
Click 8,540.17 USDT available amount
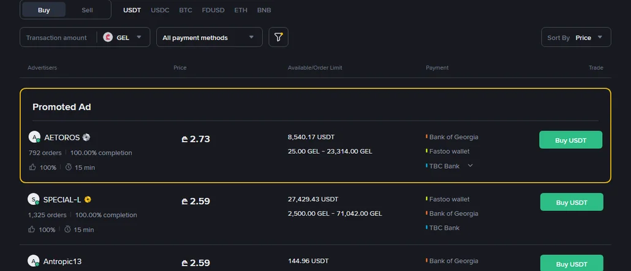click(311, 137)
